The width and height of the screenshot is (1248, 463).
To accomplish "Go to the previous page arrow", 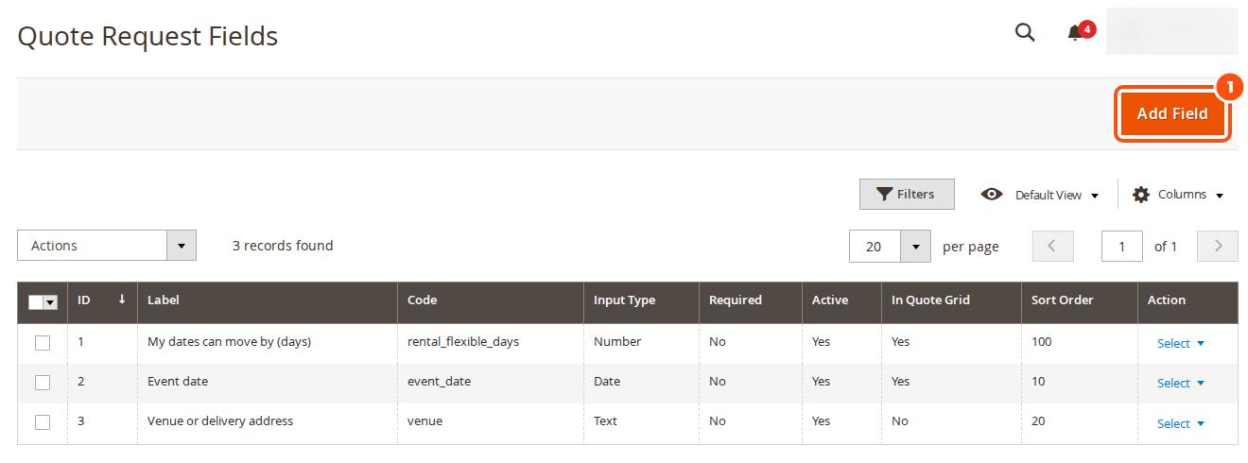I will [1053, 246].
